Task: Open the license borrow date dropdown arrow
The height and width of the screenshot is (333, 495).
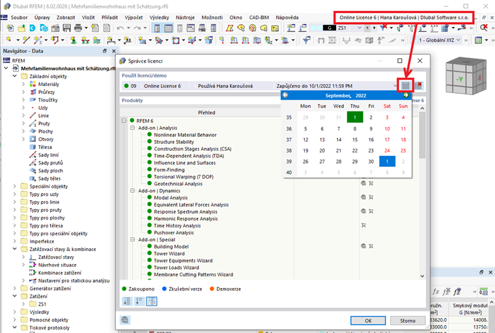Action: pos(395,85)
